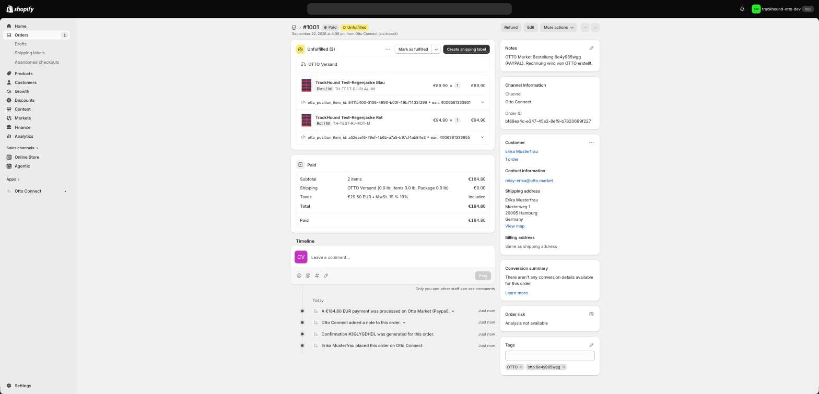Click the Post comment button
Screen dimensions: 819x394
click(x=483, y=276)
